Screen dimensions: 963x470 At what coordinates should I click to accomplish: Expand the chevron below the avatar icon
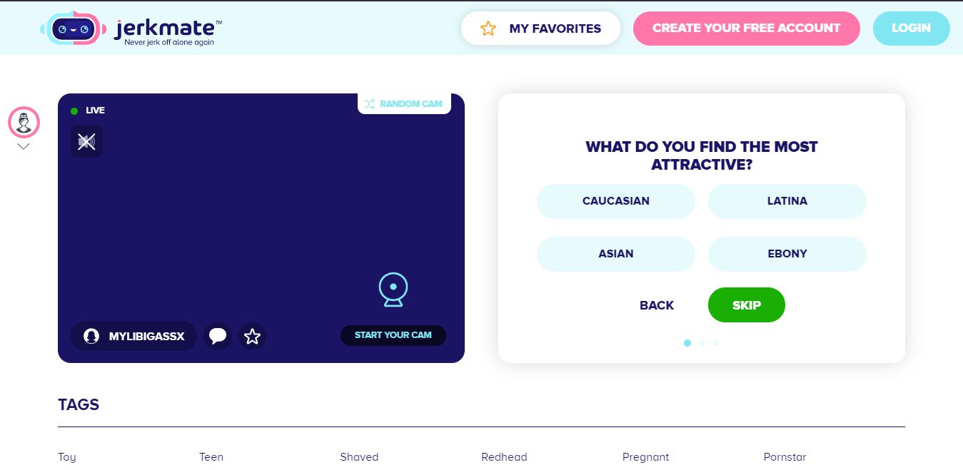tap(24, 147)
